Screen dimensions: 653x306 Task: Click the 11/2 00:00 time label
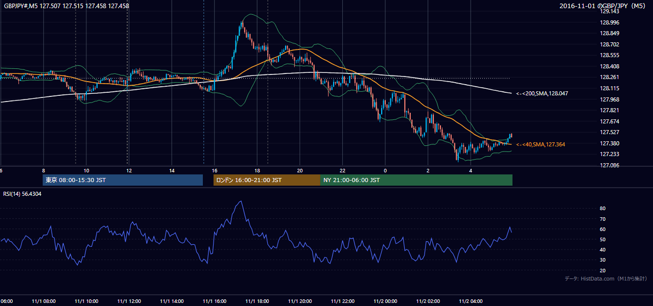click(385, 301)
